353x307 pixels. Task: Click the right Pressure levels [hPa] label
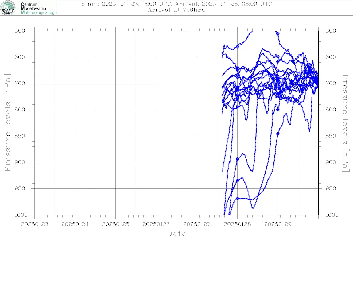[x=346, y=123]
